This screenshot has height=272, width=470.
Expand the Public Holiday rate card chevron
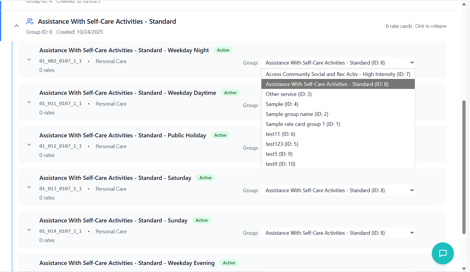(29, 145)
